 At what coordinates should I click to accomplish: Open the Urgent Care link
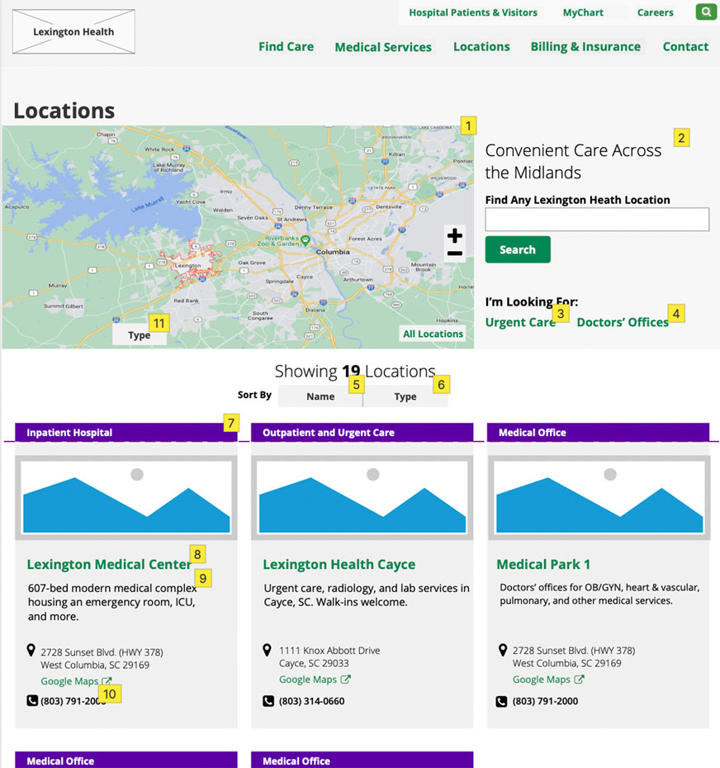click(520, 322)
